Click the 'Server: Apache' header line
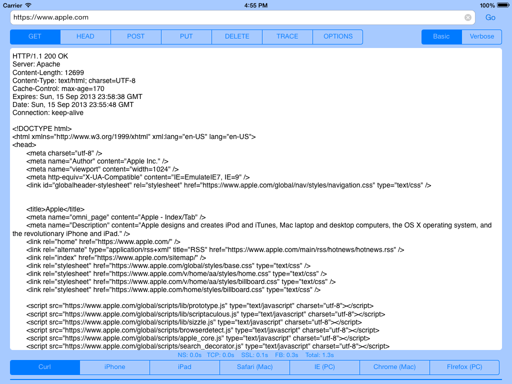The height and width of the screenshot is (384, 512). [36, 64]
